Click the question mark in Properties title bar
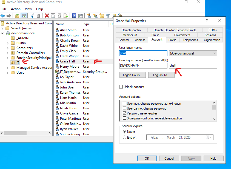Screen dimensions: 231x169 207,21
